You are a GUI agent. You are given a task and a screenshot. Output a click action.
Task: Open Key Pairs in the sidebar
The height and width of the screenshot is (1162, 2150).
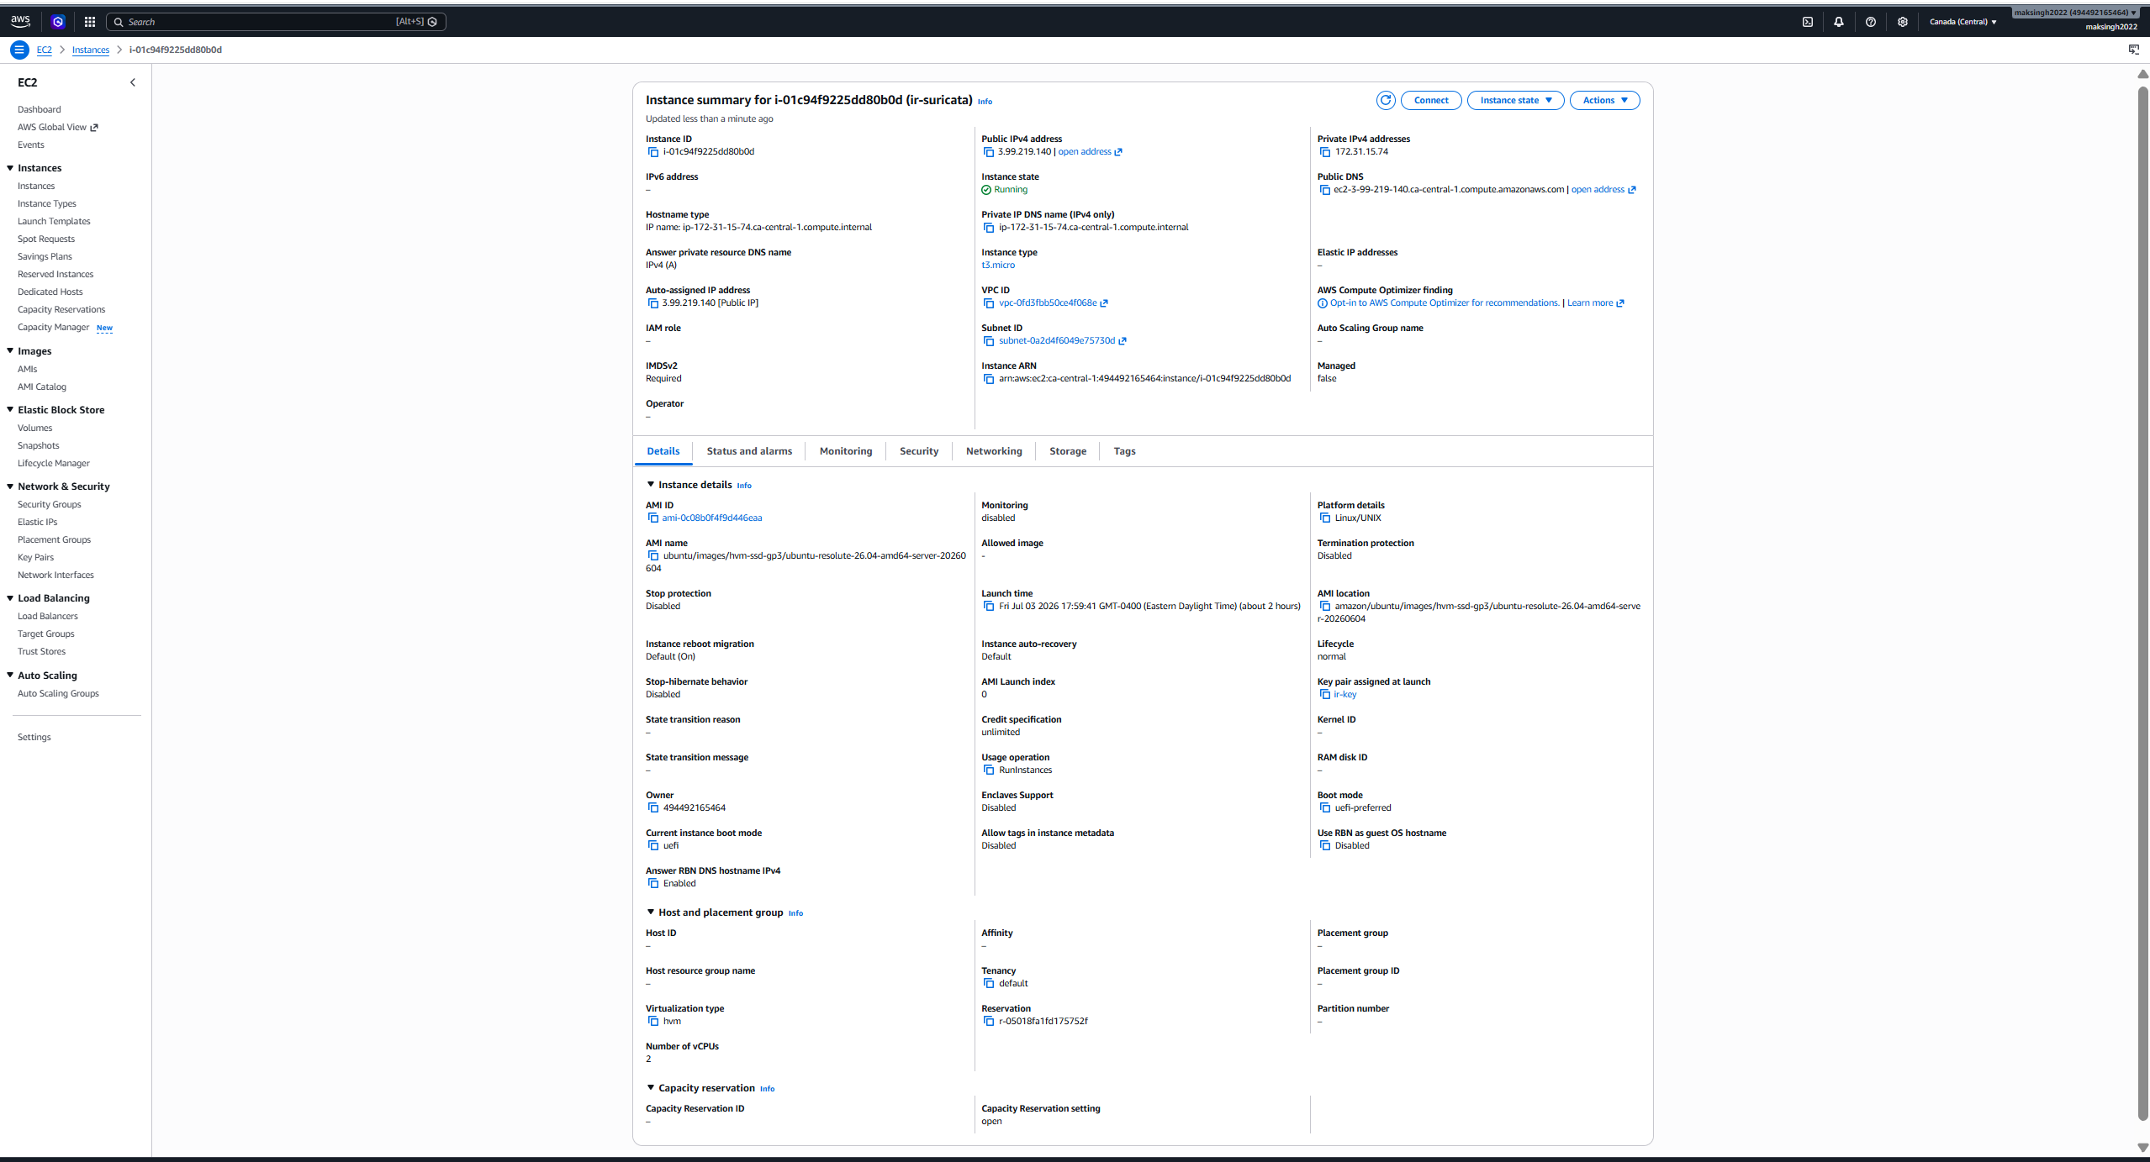coord(35,558)
